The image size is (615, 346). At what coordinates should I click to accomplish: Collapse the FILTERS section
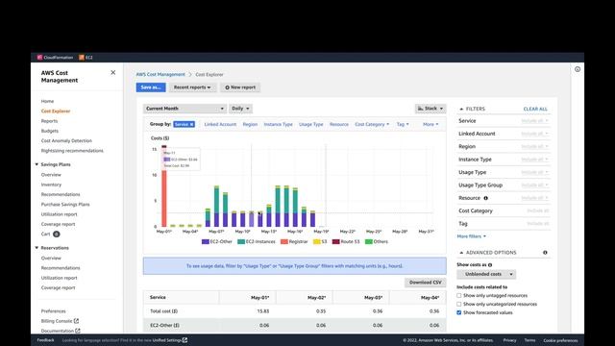(x=473, y=109)
